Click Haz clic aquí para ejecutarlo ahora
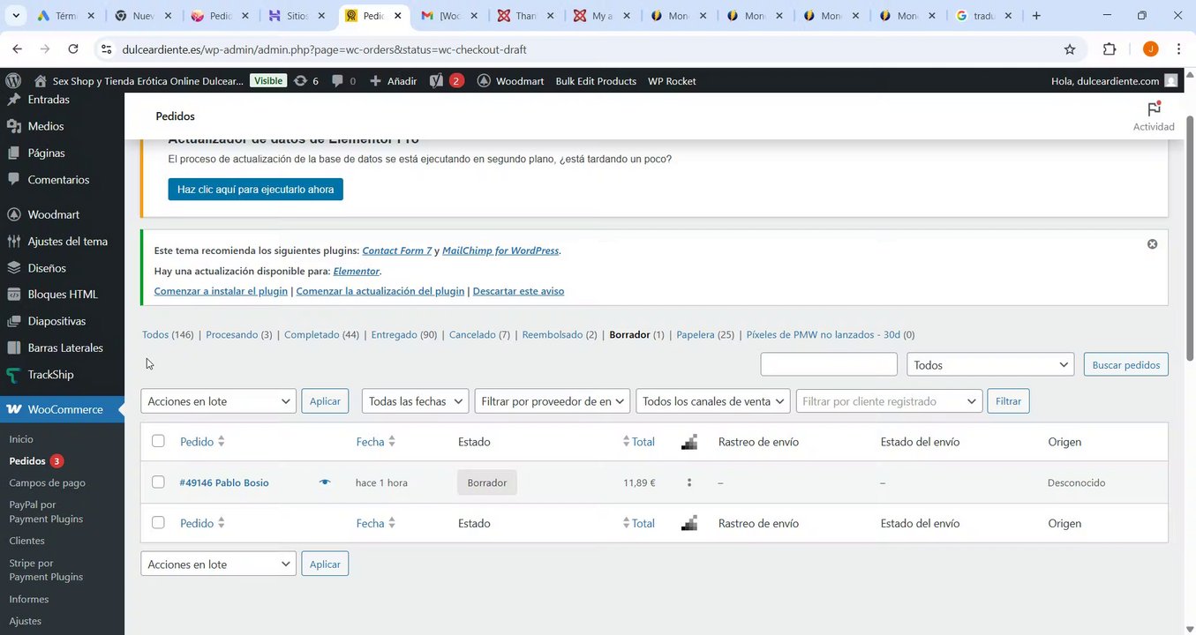The width and height of the screenshot is (1196, 635). click(x=256, y=190)
